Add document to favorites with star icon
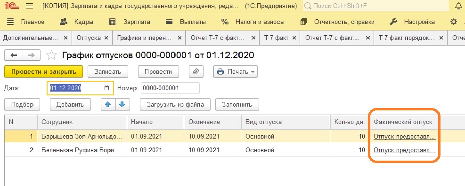Viewport: 465px width, 186px height. click(52, 55)
